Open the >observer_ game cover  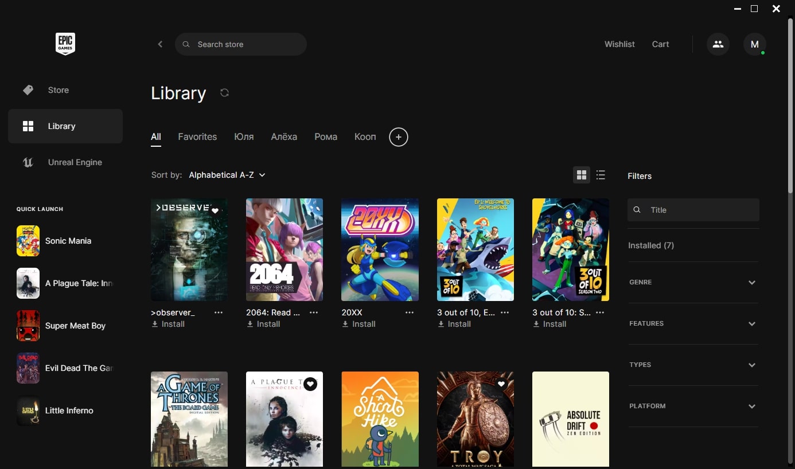[189, 250]
